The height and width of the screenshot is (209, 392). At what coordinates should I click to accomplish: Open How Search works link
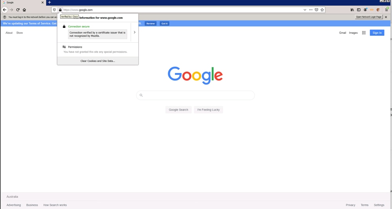pyautogui.click(x=55, y=205)
